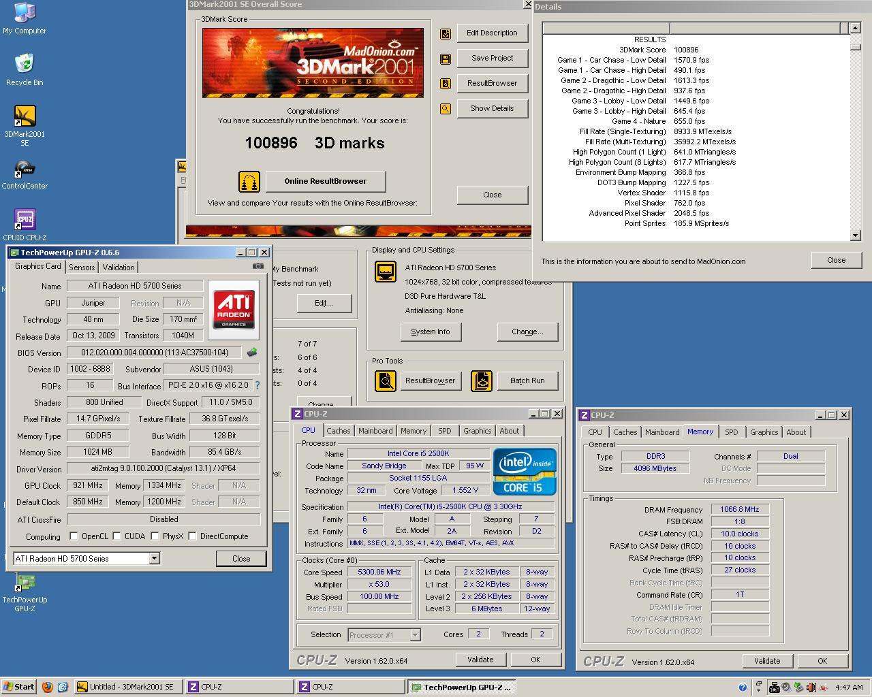Image resolution: width=872 pixels, height=697 pixels.
Task: Open Firefox from the quick launch bar
Action: tap(47, 687)
